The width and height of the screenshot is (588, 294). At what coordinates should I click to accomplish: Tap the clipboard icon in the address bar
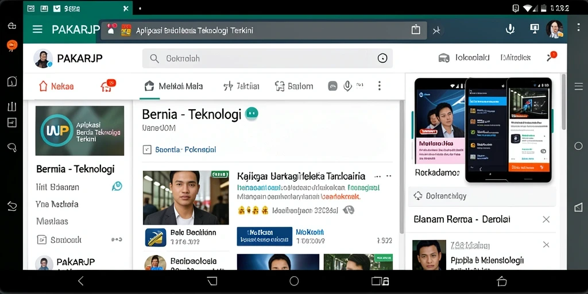416,30
